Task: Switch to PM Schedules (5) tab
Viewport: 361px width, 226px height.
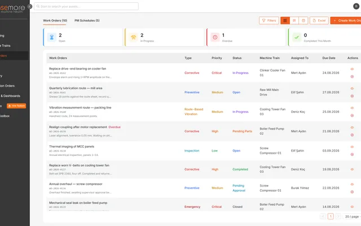Action: (87, 20)
